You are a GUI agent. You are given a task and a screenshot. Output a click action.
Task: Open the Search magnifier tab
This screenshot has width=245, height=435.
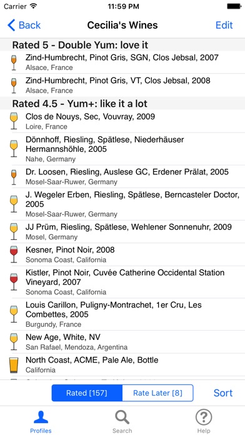[122, 417]
